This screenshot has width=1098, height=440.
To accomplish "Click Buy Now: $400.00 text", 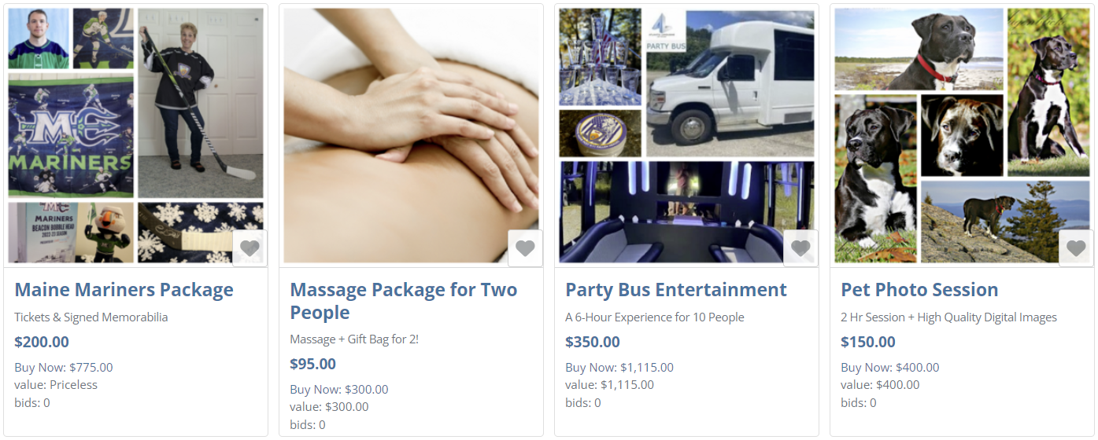I will click(x=890, y=367).
